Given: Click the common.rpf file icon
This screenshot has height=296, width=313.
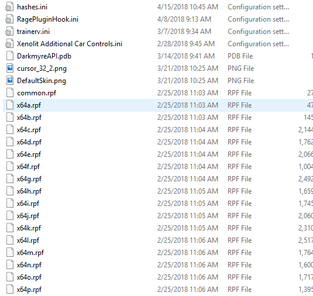Looking at the screenshot, I should pos(10,93).
